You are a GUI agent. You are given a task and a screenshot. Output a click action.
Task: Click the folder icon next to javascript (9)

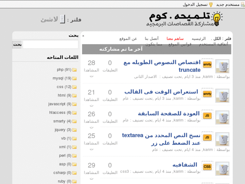point(74,104)
